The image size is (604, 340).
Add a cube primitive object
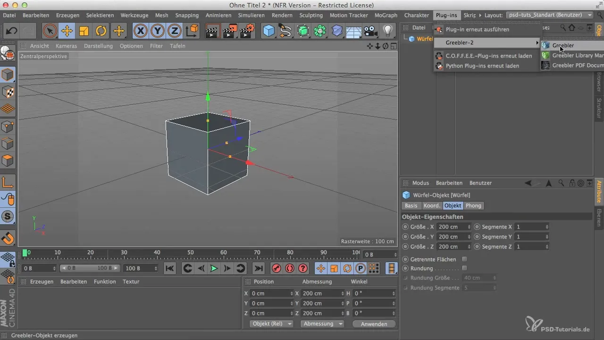(269, 31)
